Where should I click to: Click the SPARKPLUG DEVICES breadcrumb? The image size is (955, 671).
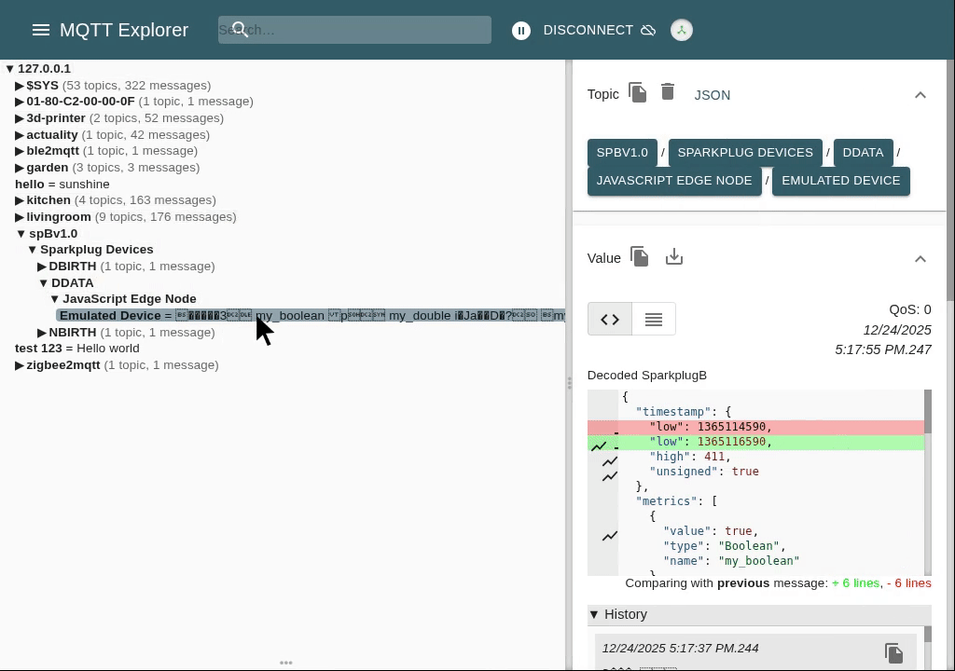(x=745, y=152)
